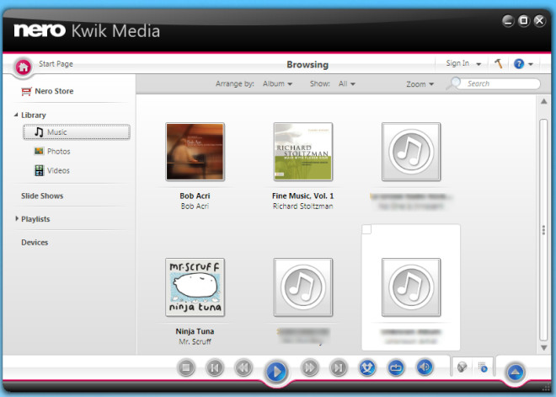Screen dimensions: 556x397
Task: Click the Start Page link
Action: (56, 64)
